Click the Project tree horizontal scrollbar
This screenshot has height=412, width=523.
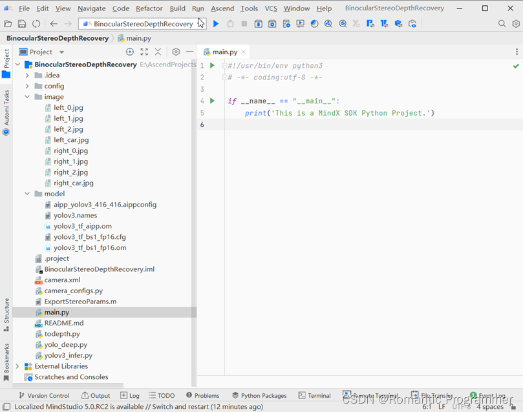pyautogui.click(x=68, y=385)
